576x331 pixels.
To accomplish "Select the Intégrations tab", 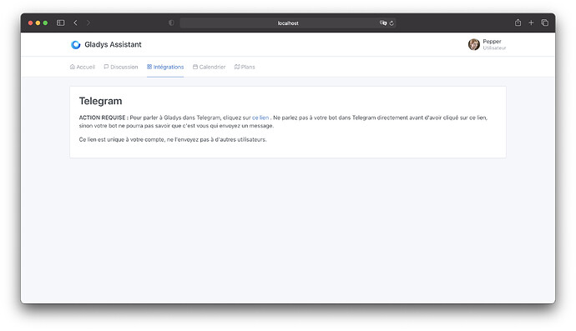I will 165,67.
